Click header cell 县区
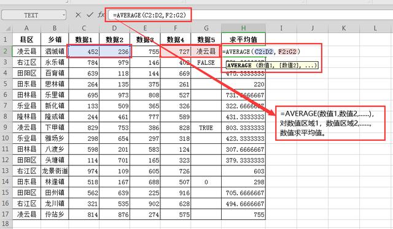Image resolution: width=393 pixels, height=229 pixels. (26, 39)
